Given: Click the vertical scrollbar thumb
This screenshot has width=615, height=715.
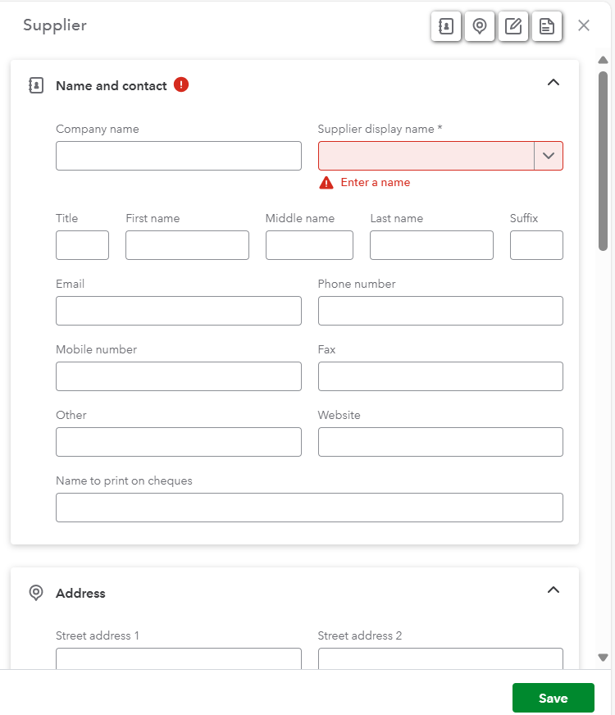Looking at the screenshot, I should [x=604, y=161].
